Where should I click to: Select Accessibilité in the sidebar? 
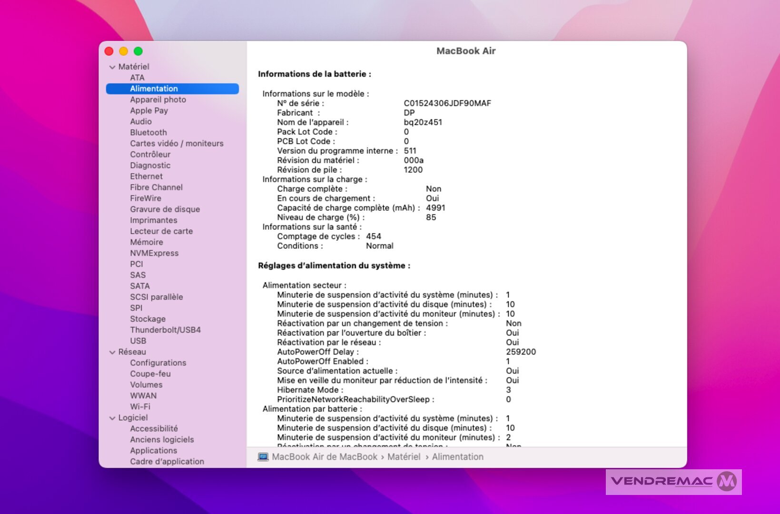tap(154, 428)
